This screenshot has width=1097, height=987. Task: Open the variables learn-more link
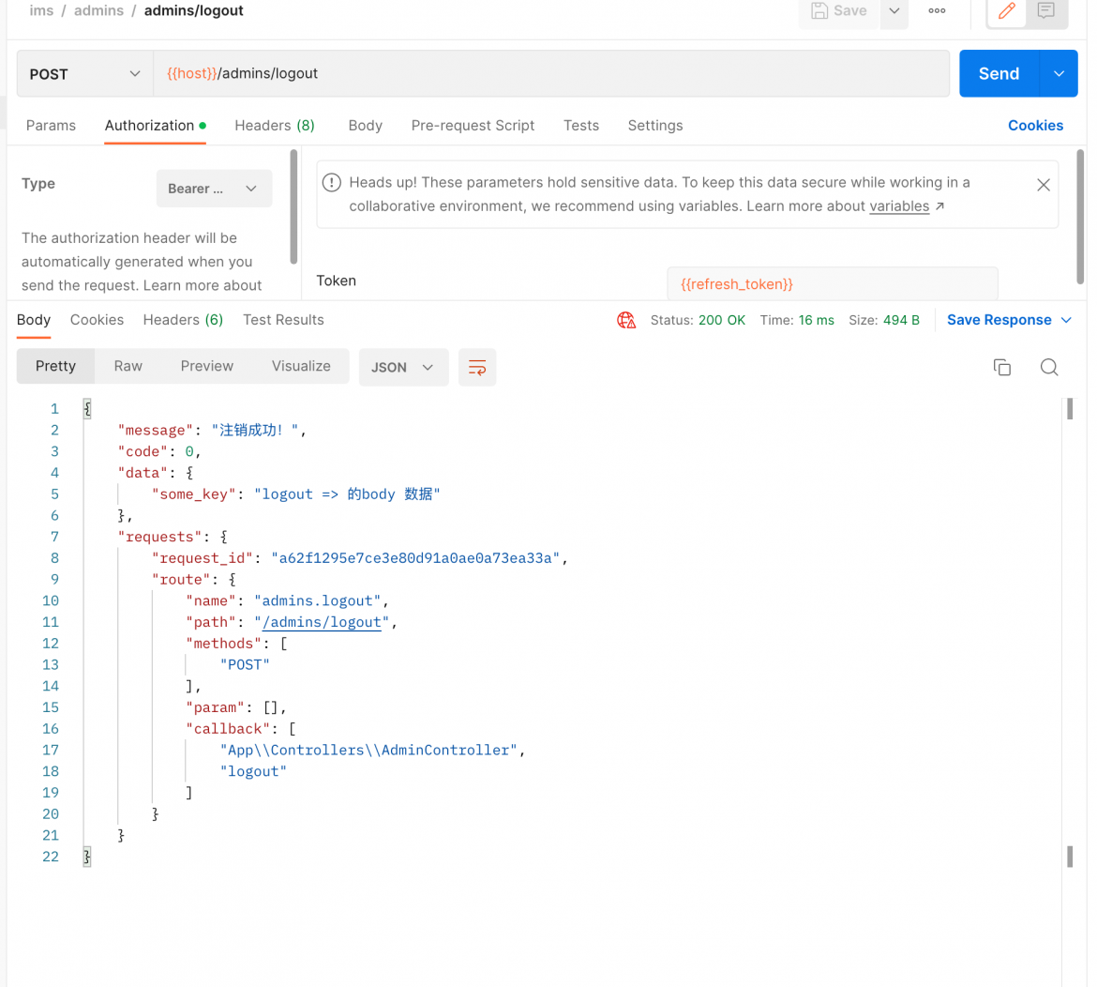tap(899, 205)
